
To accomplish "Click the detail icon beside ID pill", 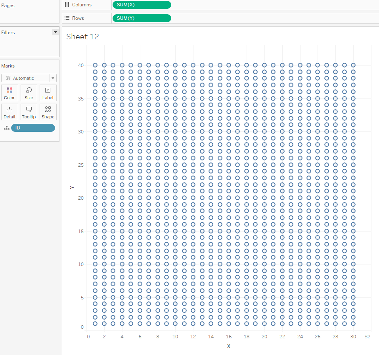I will (6, 128).
